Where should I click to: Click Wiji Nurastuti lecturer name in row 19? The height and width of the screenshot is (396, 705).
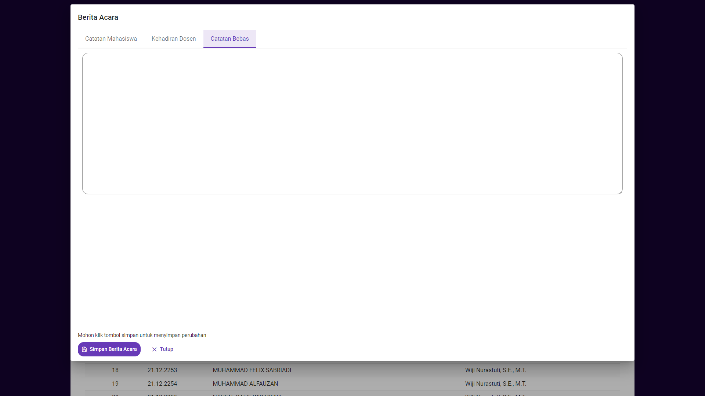[x=495, y=384]
